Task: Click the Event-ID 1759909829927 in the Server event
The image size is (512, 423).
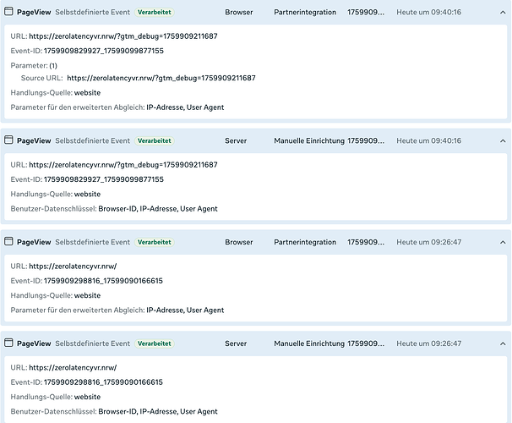Action: pyautogui.click(x=103, y=179)
